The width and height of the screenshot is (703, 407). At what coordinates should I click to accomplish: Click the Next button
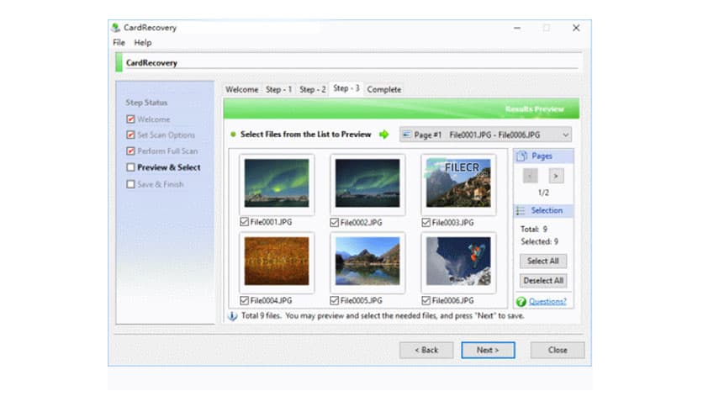tap(488, 350)
